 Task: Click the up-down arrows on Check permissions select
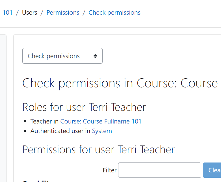pos(95,56)
